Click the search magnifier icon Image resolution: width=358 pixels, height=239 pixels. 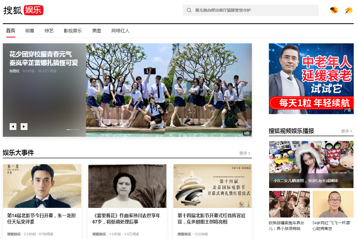[189, 10]
